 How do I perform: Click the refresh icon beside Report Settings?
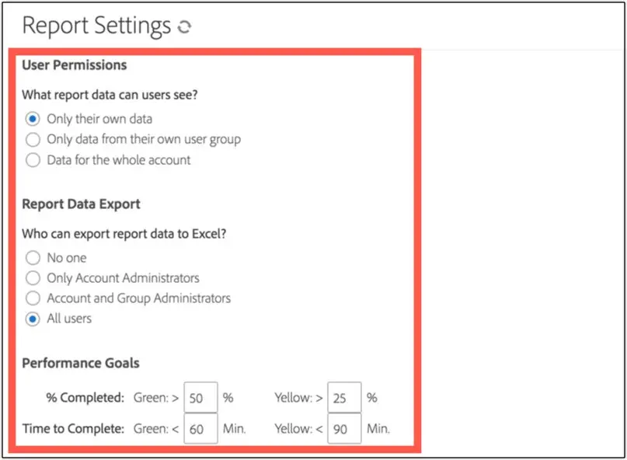pos(184,27)
